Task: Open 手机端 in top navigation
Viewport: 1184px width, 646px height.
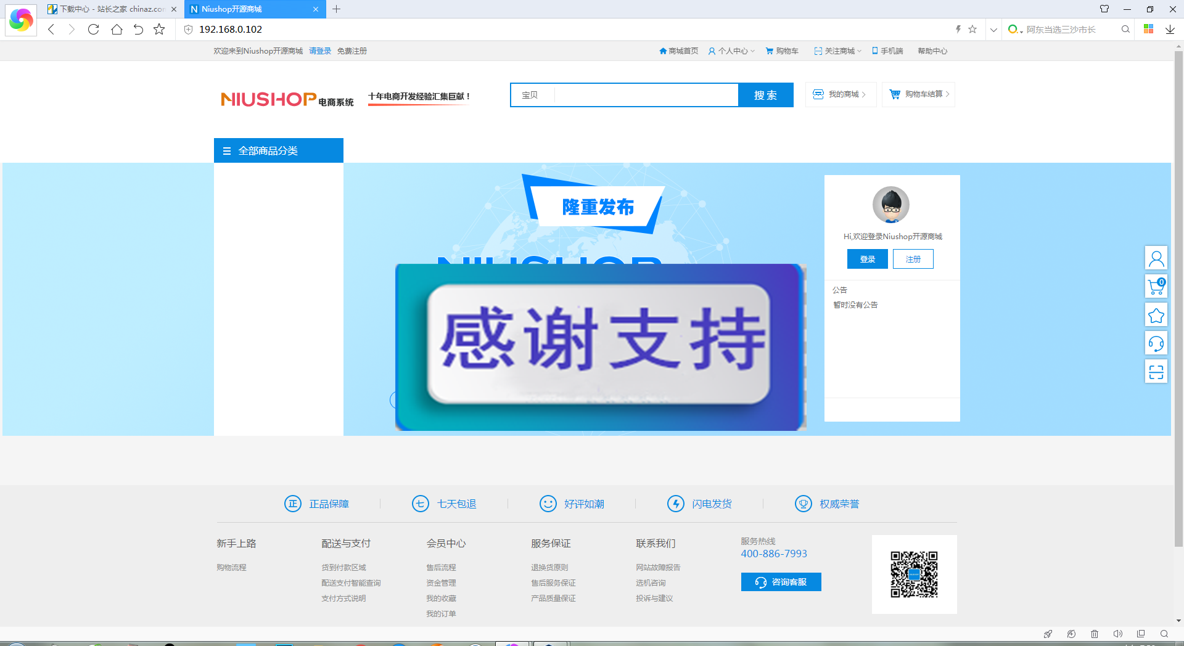Action: click(887, 51)
